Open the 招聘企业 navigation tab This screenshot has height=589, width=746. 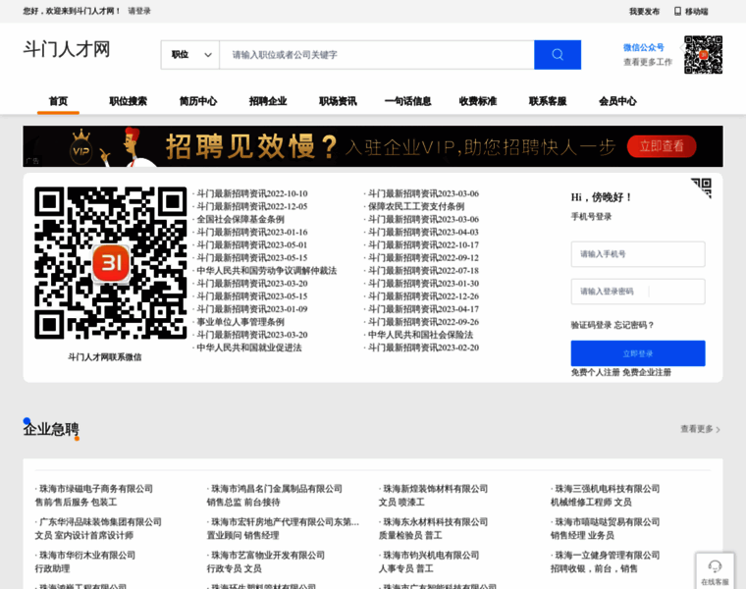click(268, 101)
